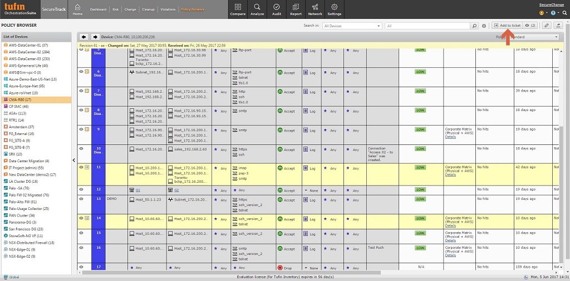Open the Analyze tool
The image size is (570, 281).
coord(257,9)
